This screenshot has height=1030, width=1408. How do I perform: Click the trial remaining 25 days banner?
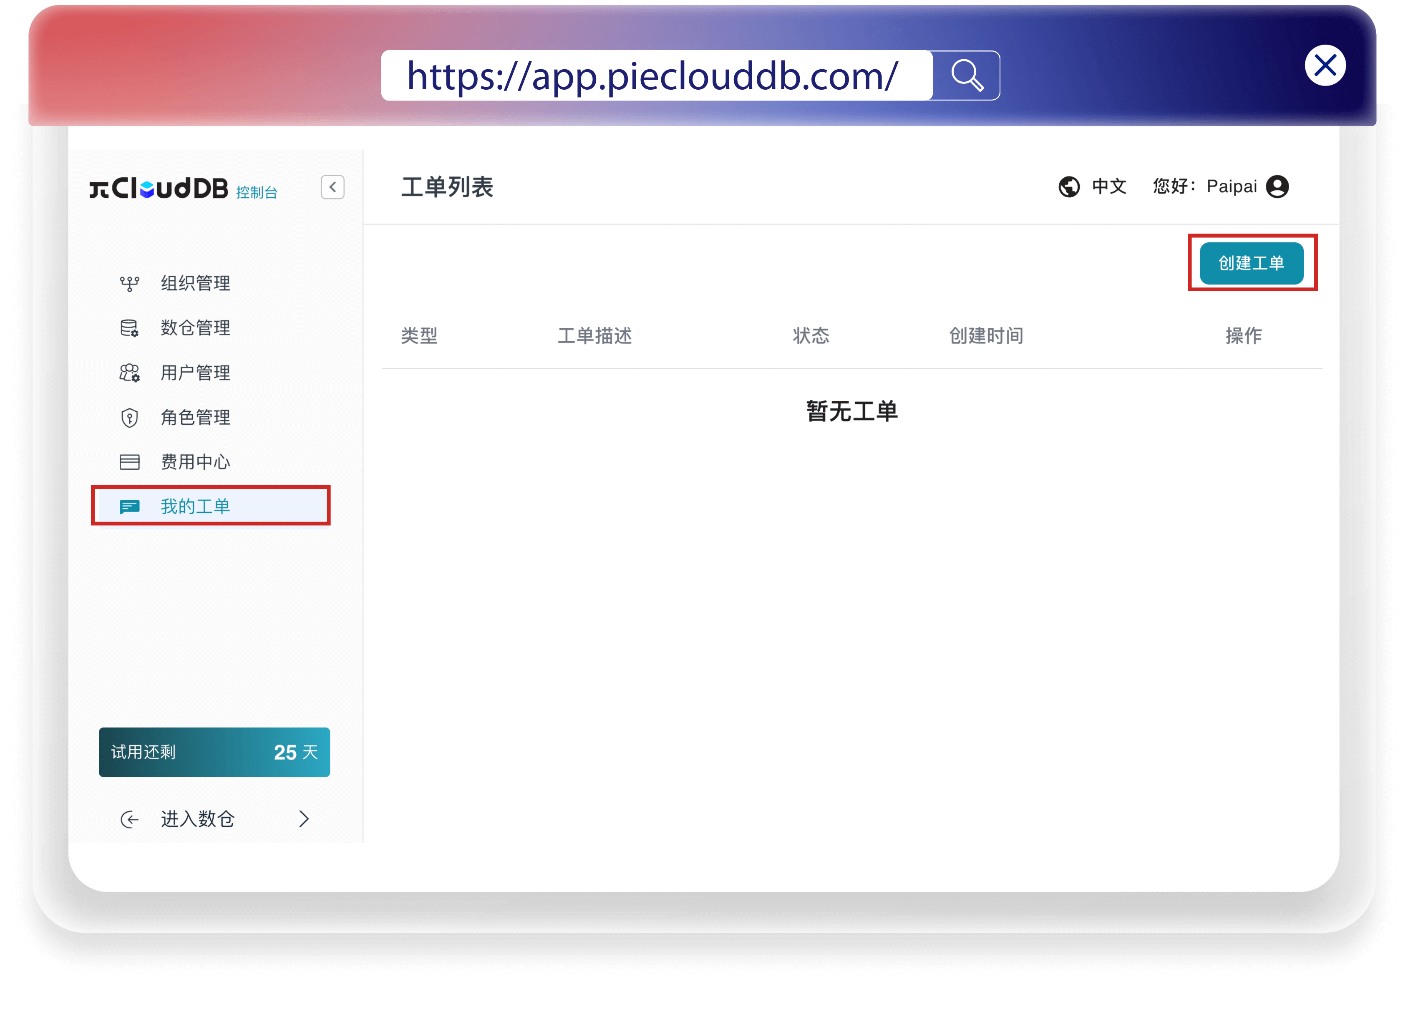pos(214,752)
